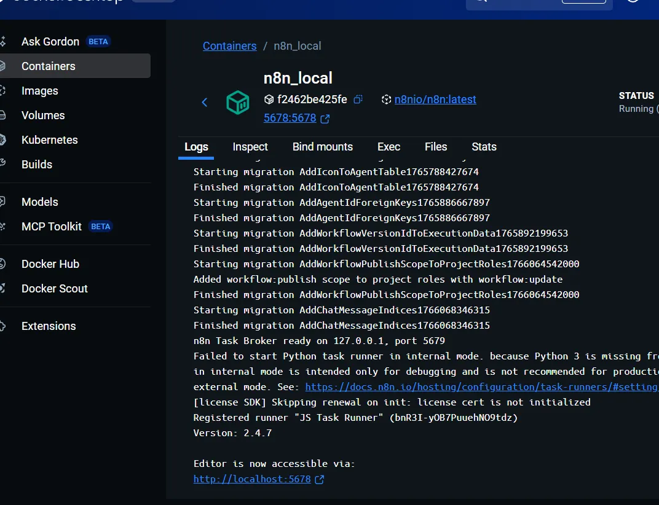Image resolution: width=659 pixels, height=505 pixels.
Task: Click log line 'Version: 2.4.7'
Action: (232, 433)
